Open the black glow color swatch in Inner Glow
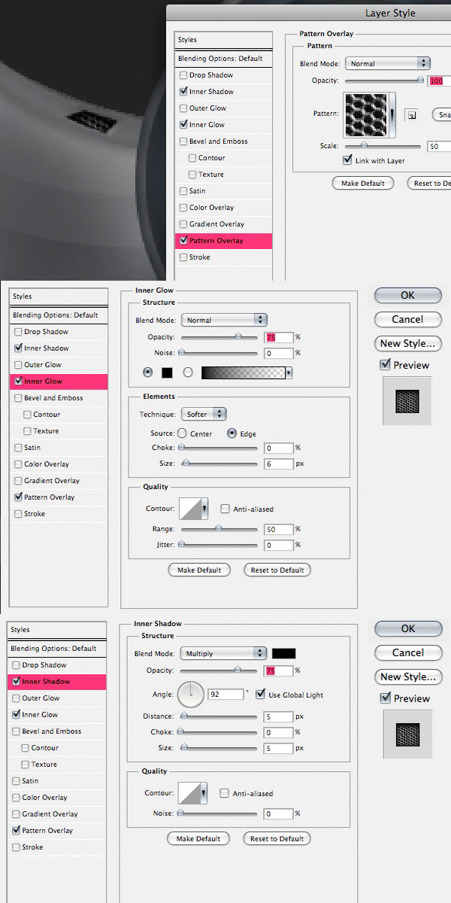 point(167,372)
